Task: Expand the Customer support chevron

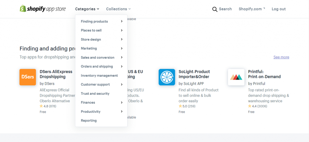Action: pos(122,85)
